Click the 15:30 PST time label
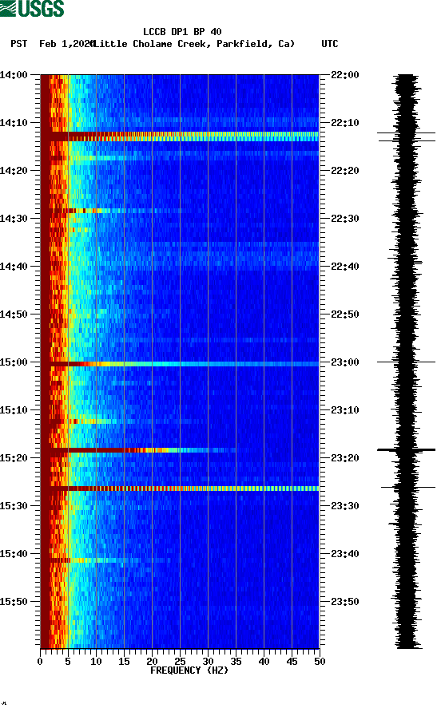441x712 pixels. pyautogui.click(x=14, y=506)
